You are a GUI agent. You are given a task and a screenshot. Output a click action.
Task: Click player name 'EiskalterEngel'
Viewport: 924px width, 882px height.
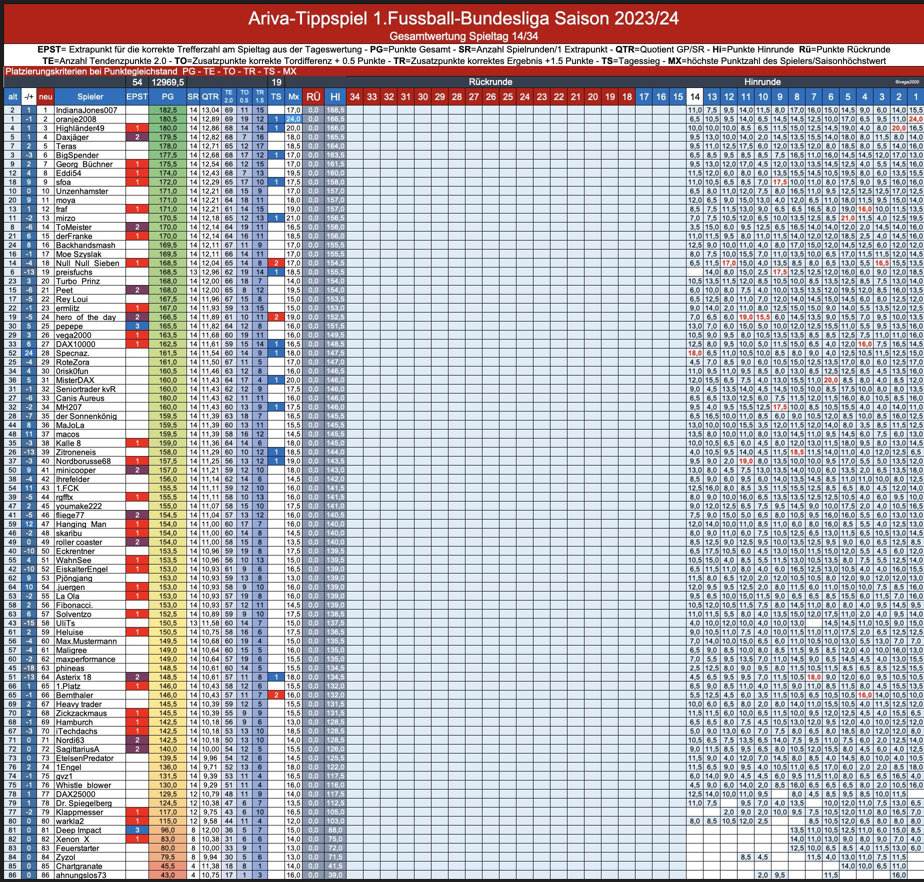(x=81, y=569)
